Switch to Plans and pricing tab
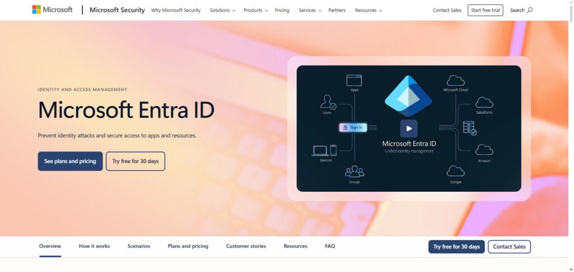 click(188, 246)
